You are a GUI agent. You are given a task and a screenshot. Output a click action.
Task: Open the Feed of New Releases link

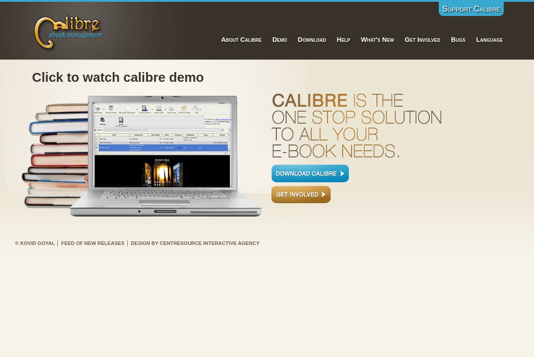point(93,243)
